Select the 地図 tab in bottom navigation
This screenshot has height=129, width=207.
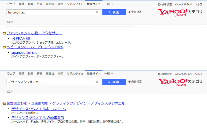point(60,74)
